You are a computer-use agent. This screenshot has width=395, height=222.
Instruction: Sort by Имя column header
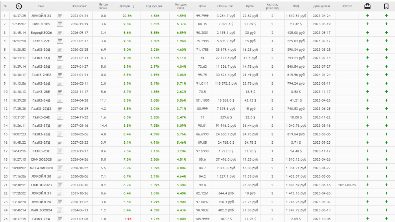pyautogui.click(x=41, y=6)
